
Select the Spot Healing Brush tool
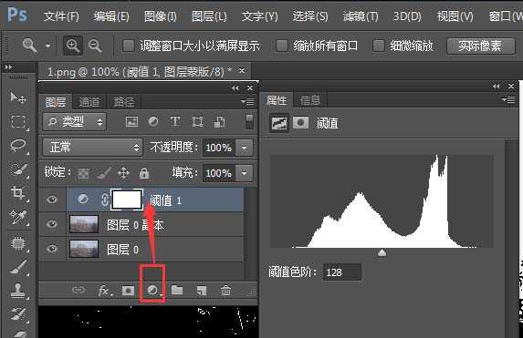click(18, 243)
